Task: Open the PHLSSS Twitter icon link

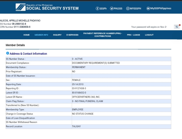Action: pyautogui.click(x=112, y=8)
